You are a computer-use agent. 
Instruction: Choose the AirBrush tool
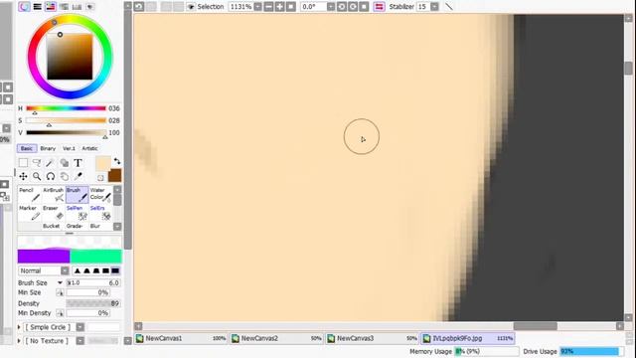[54, 195]
